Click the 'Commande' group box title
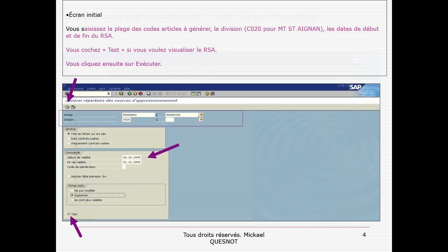This screenshot has height=252, width=448. pyautogui.click(x=72, y=153)
